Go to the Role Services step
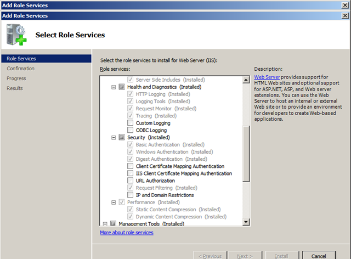The width and height of the screenshot is (351, 259). [21, 59]
